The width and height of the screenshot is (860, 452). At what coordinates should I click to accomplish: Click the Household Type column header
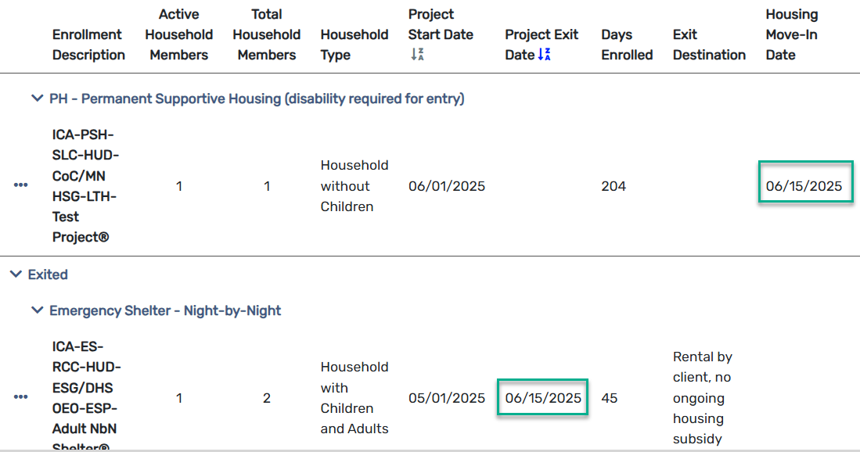(354, 45)
